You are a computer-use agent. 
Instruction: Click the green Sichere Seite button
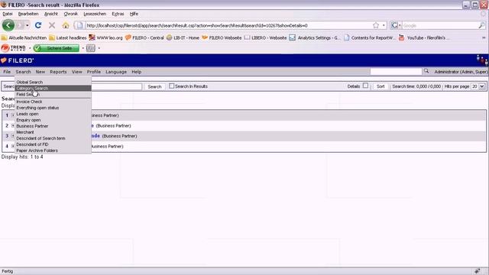56,48
